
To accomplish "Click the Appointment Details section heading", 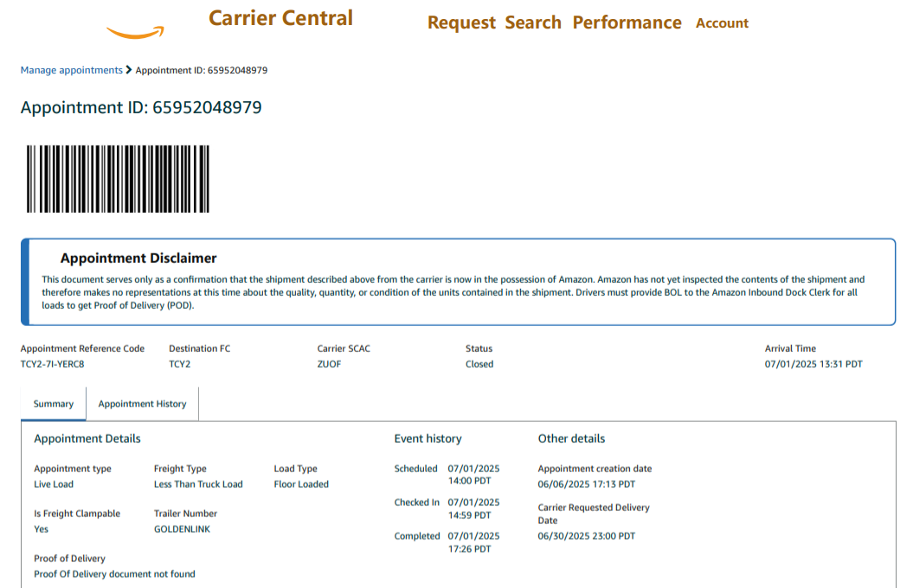I will click(x=87, y=438).
